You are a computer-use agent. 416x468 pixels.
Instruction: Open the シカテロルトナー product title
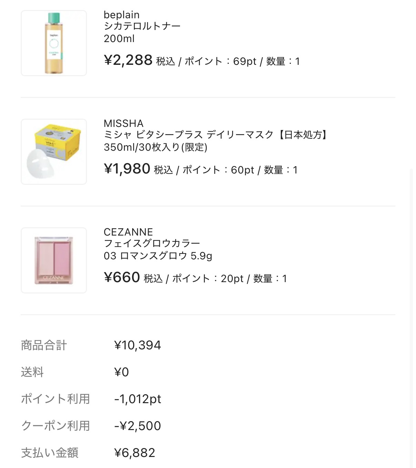pyautogui.click(x=142, y=26)
